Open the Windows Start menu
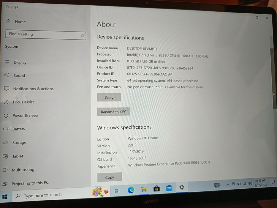Image resolution: width=277 pixels, height=208 pixels. pyautogui.click(x=5, y=197)
